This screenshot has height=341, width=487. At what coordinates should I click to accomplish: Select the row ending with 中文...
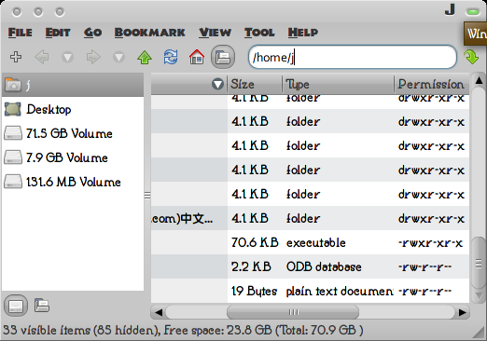[310, 218]
